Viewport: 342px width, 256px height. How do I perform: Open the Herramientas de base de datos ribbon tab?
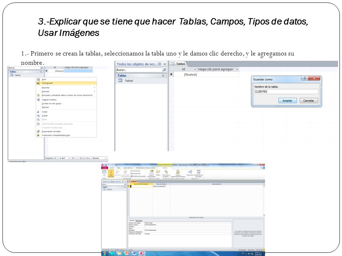[146, 168]
